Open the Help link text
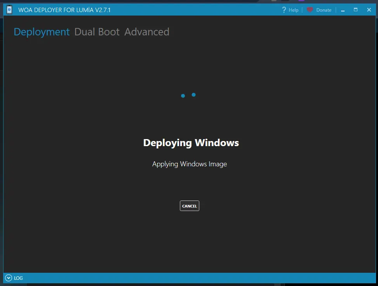378x286 pixels. pyautogui.click(x=293, y=10)
